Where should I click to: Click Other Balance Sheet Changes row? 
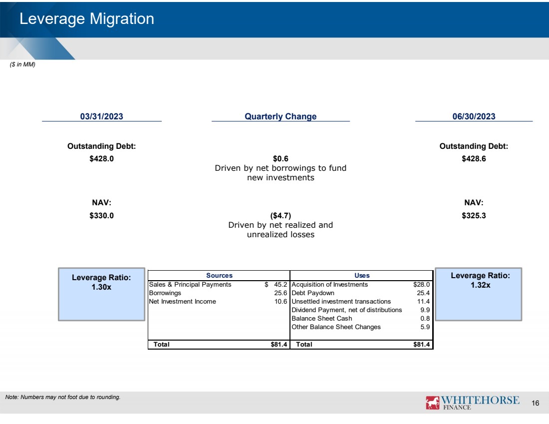pos(336,327)
